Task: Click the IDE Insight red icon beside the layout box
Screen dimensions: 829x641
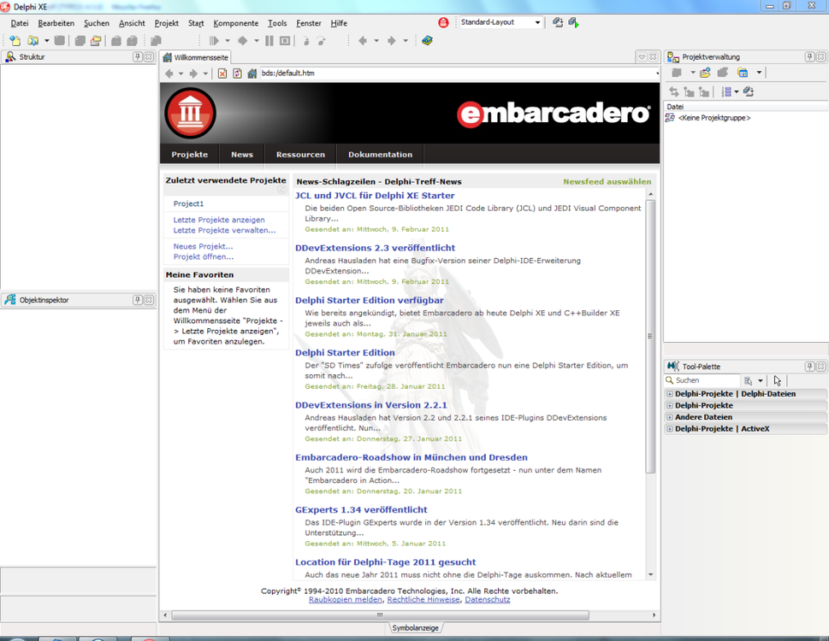Action: pyautogui.click(x=443, y=22)
